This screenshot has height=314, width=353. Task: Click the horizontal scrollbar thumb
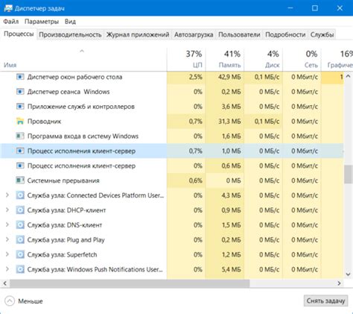click(130, 283)
